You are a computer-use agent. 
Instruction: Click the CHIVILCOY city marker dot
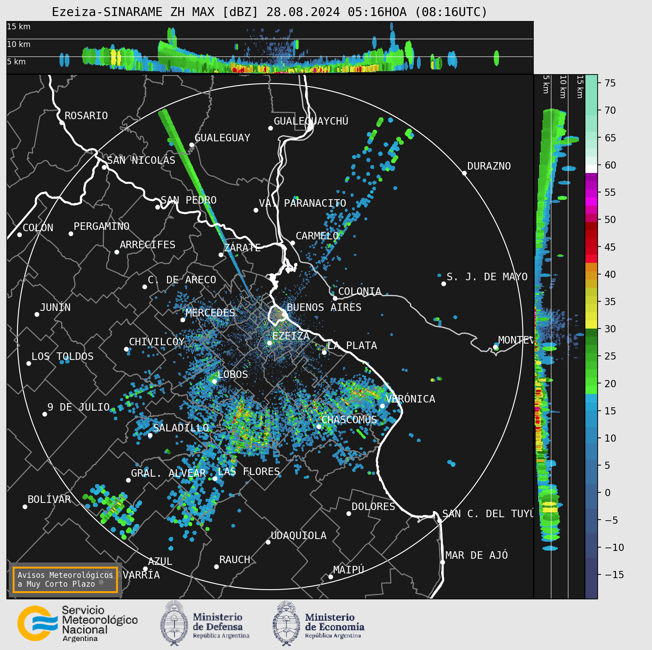pyautogui.click(x=126, y=349)
